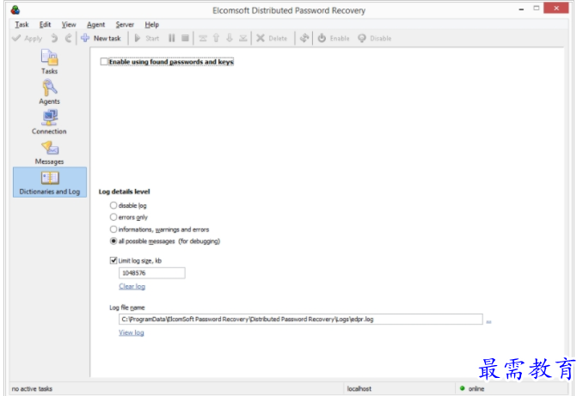The height and width of the screenshot is (396, 583).
Task: Click the refresh/recycle toolbar icon
Action: tap(304, 39)
